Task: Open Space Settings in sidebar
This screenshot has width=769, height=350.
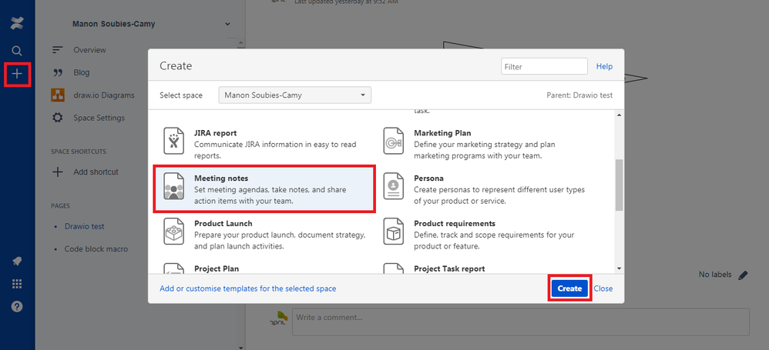Action: (x=98, y=118)
